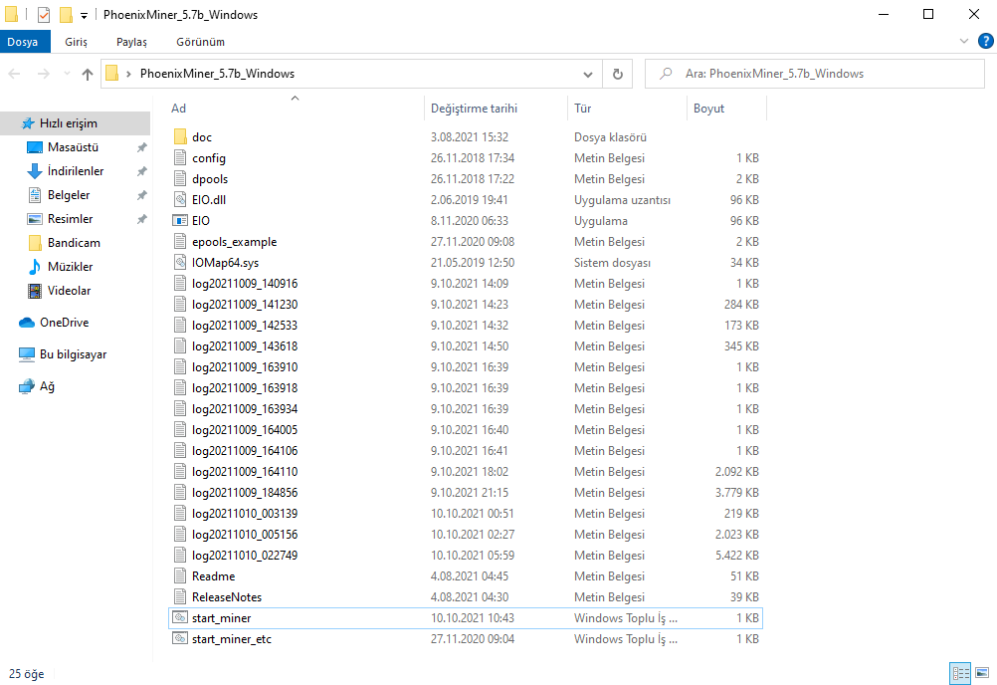This screenshot has height=685, width=997.
Task: Click the doc folder icon
Action: (x=180, y=136)
